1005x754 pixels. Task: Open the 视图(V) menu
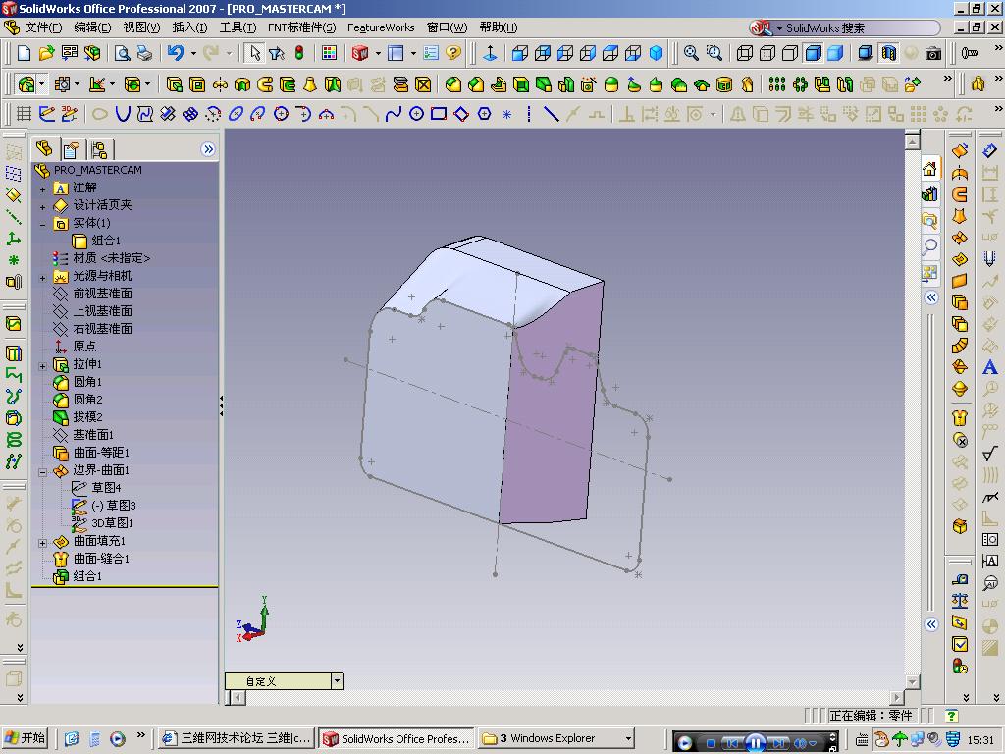coord(141,27)
